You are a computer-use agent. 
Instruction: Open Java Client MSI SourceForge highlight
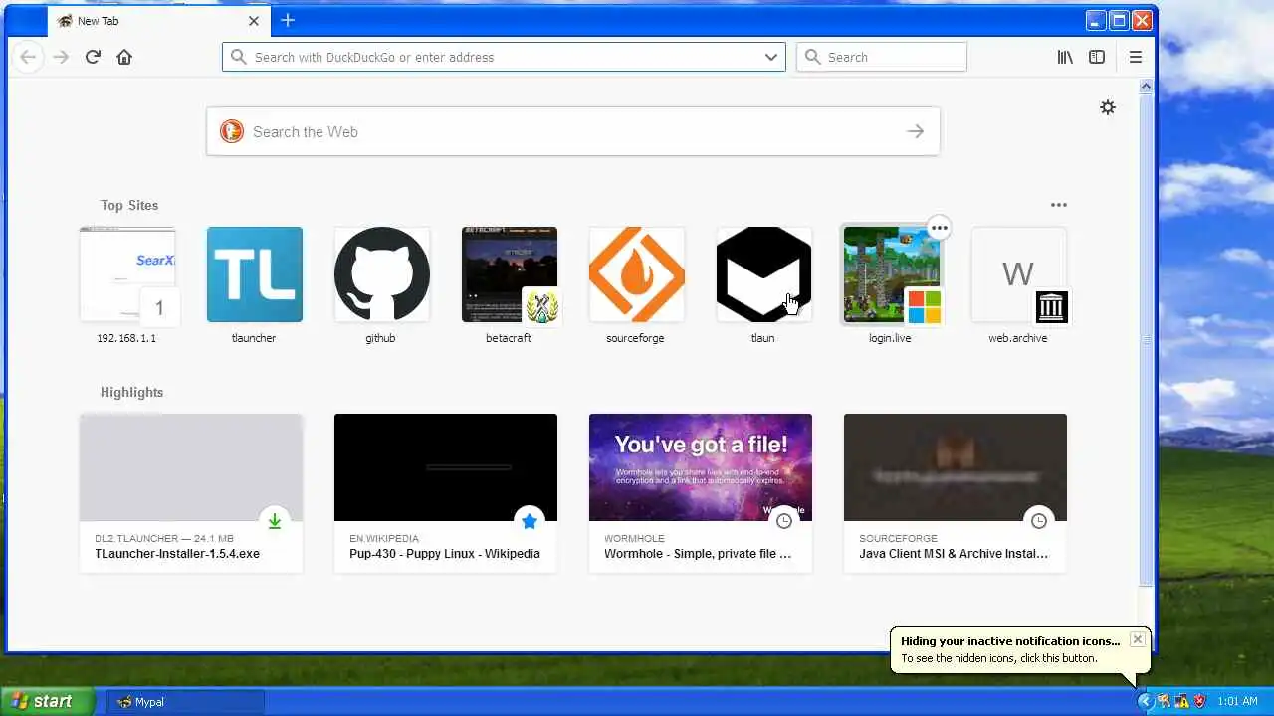pos(955,493)
